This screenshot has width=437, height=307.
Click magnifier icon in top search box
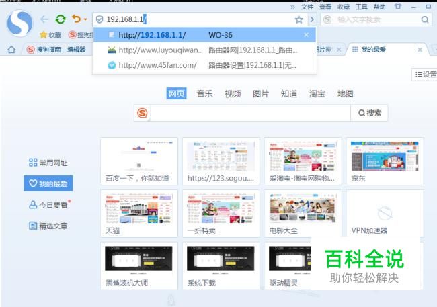(x=425, y=19)
